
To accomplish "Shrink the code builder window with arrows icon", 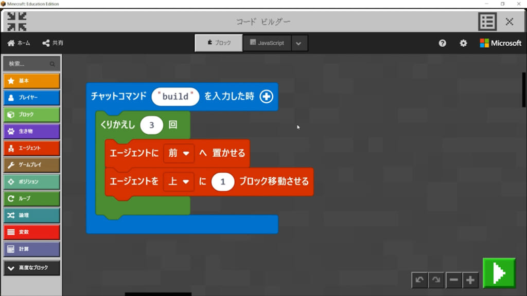I will 17,21.
